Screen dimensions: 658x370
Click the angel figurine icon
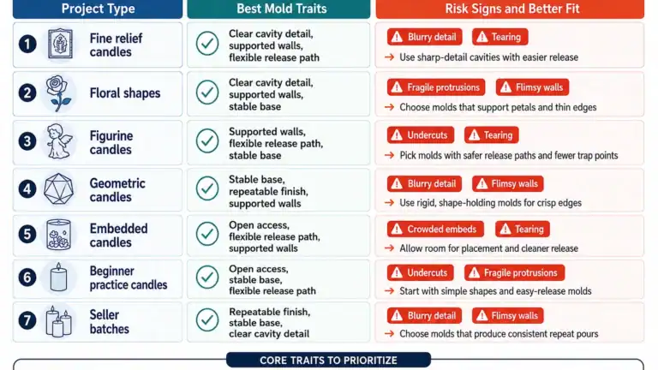58,141
